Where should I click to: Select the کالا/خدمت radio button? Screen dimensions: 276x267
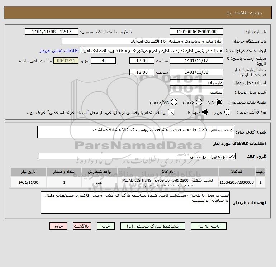coord(174,102)
